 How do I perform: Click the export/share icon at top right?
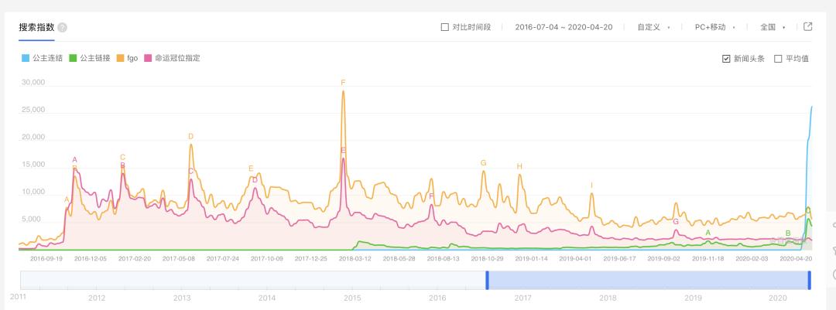point(808,27)
